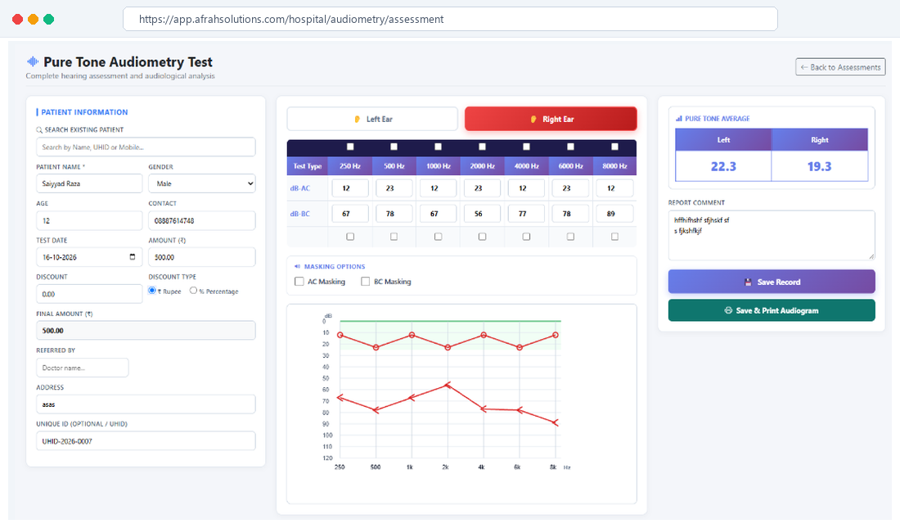900x524 pixels.
Task: Click the Patient Name field
Action: click(89, 184)
